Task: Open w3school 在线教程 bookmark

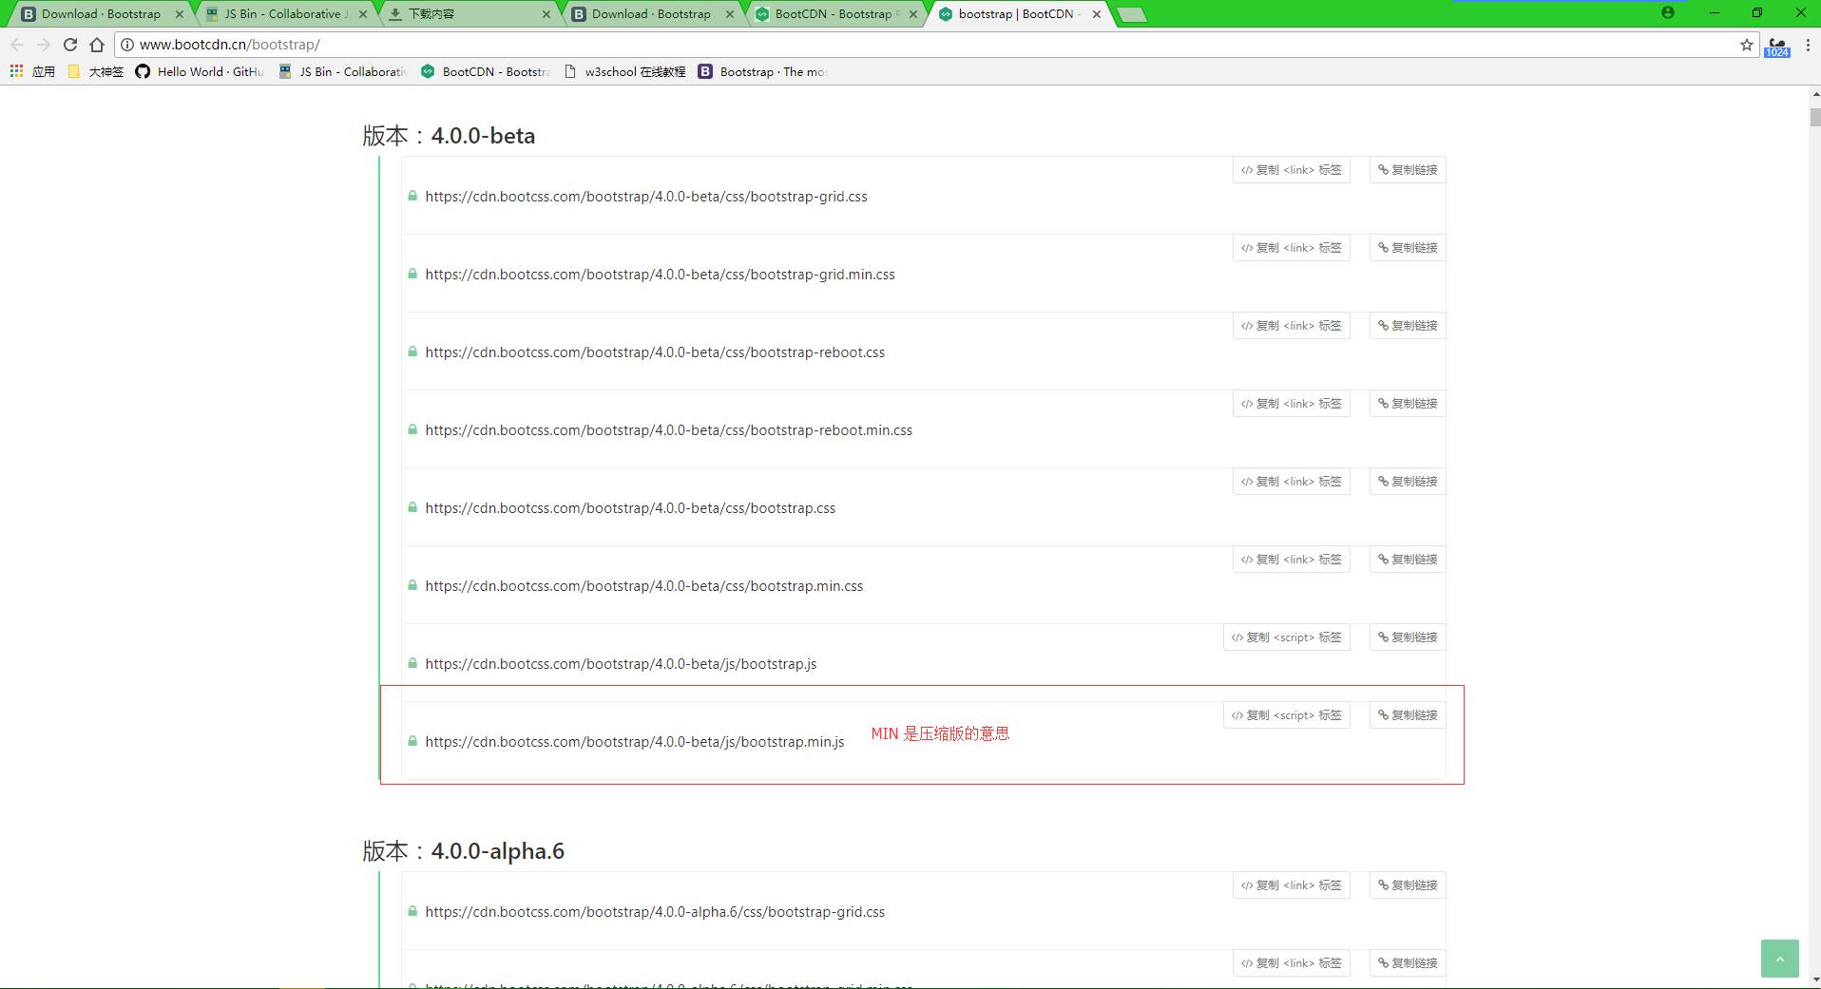Action: click(624, 71)
